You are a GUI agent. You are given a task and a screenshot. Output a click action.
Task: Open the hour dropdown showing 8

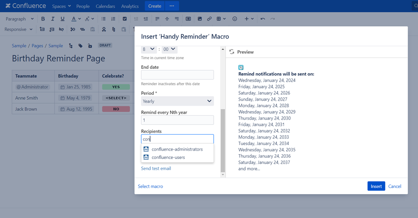[x=149, y=49]
